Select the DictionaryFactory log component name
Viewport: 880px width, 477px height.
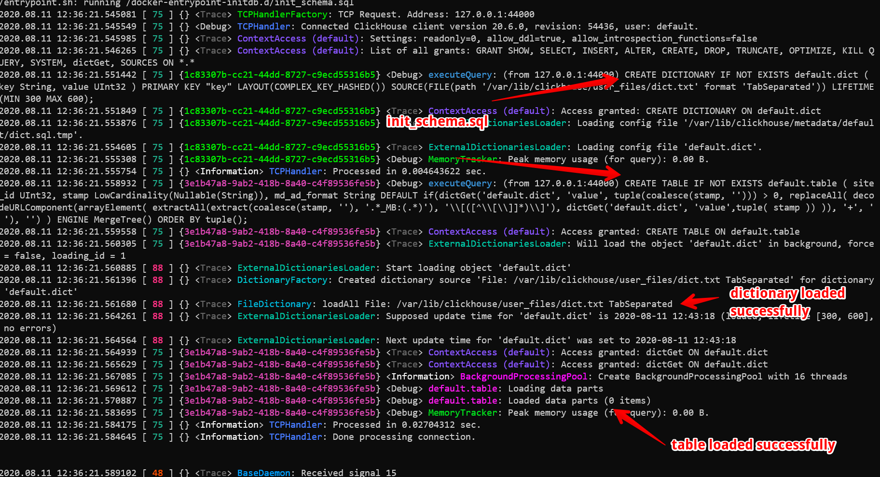point(282,280)
